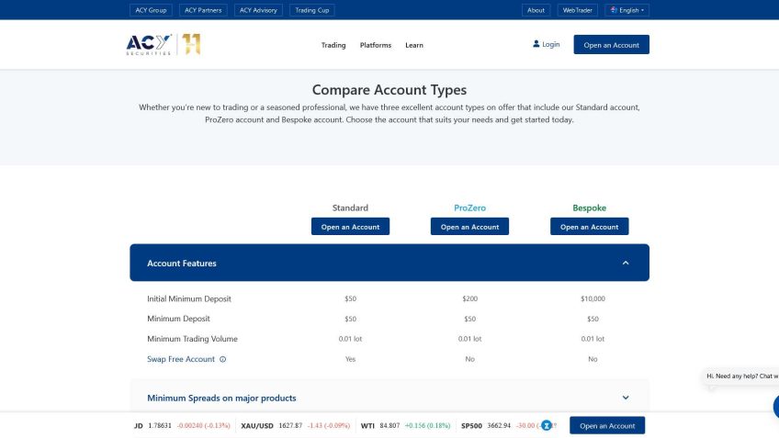Viewport: 779px width, 438px height.
Task: Go to the ACY Partners link
Action: pyautogui.click(x=202, y=10)
